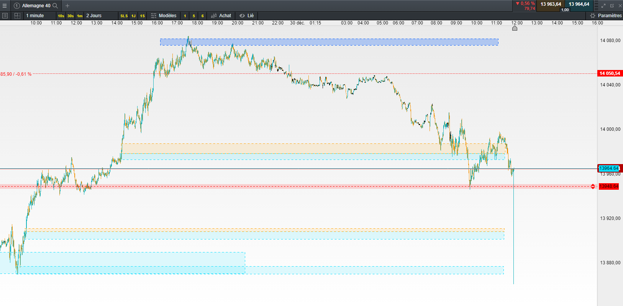Click the Paramètres gear icon
623x306 pixels.
[x=593, y=16]
